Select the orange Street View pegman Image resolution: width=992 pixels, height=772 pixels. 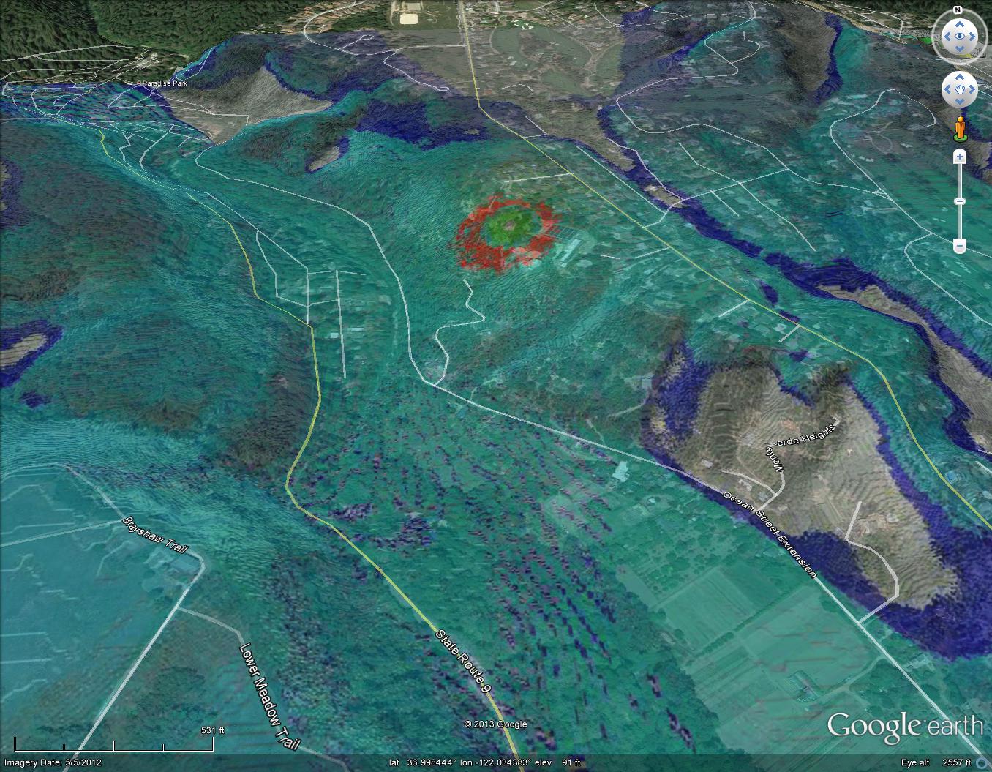(959, 128)
